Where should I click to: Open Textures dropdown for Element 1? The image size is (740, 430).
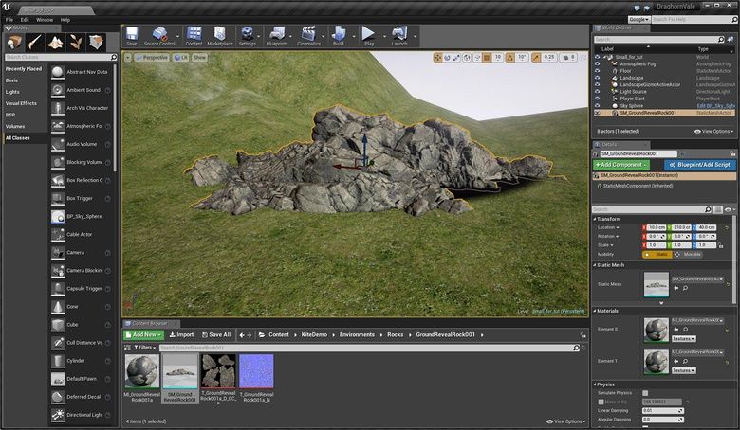coord(684,370)
